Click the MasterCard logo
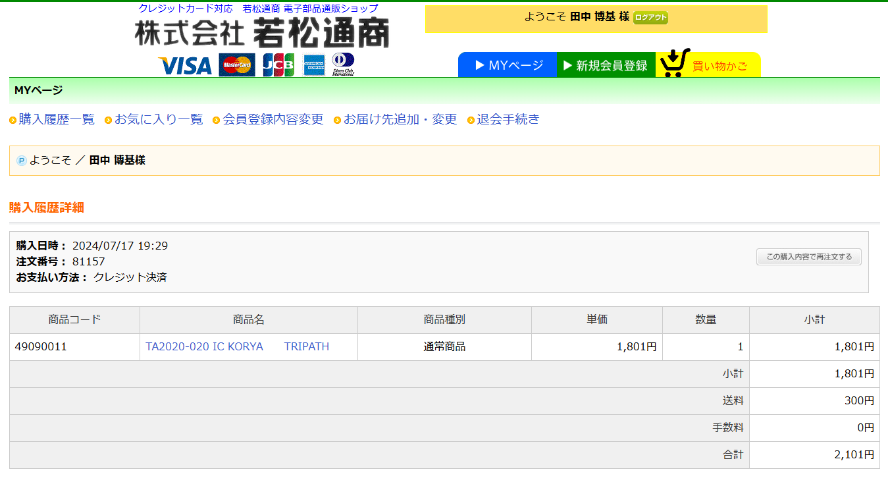The image size is (888, 484). pos(237,65)
